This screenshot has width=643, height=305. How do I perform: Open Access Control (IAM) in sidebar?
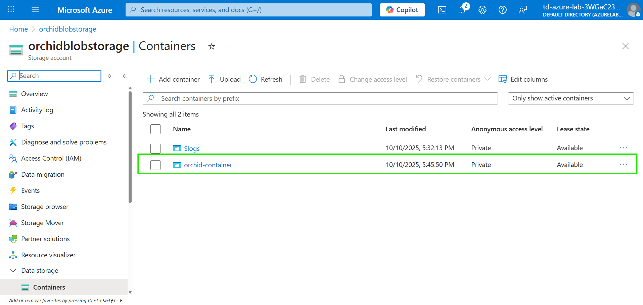[51, 158]
